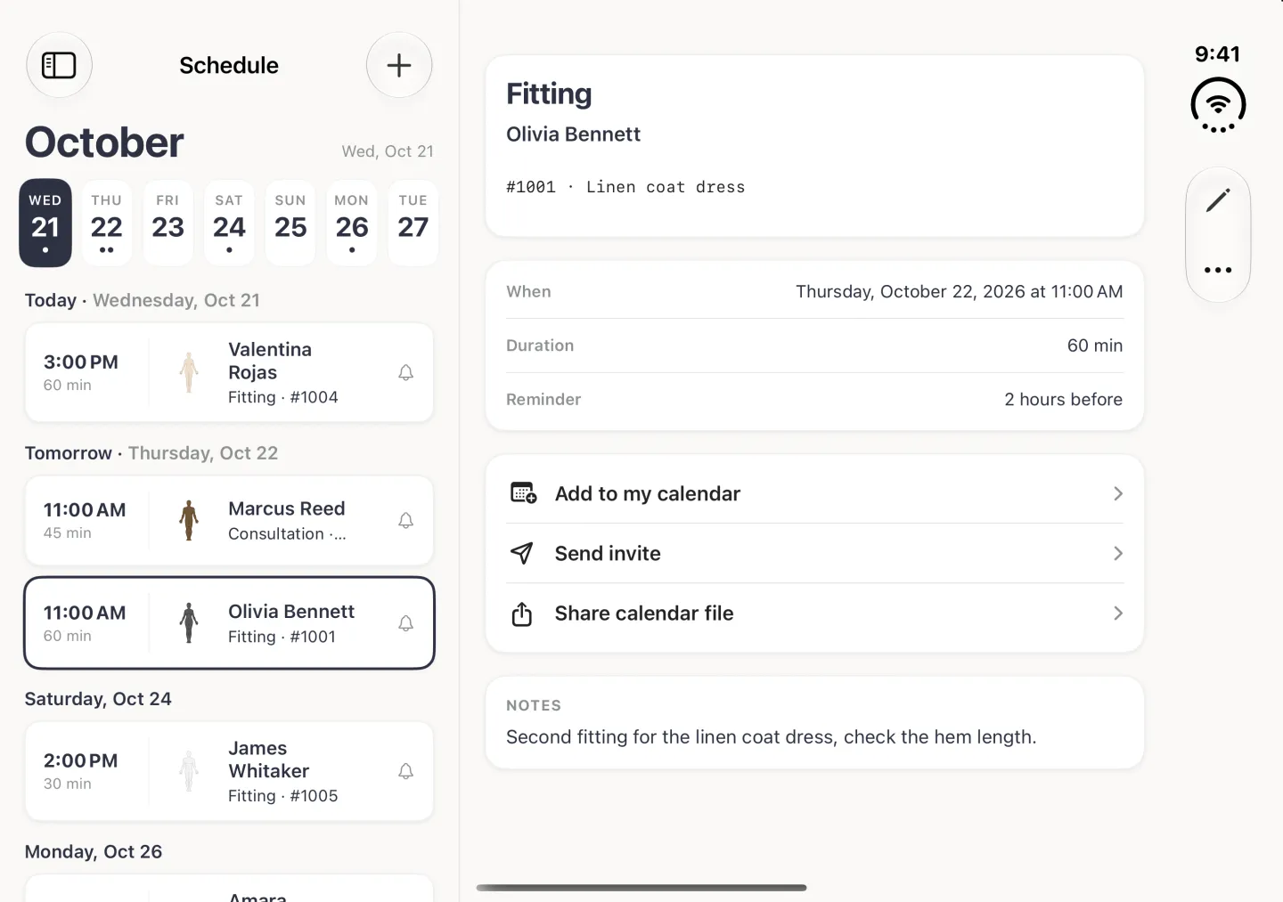
Task: Toggle reminder bell for Valentina Rojas
Action: point(405,373)
